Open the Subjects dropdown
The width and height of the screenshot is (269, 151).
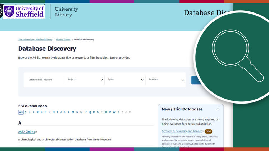pyautogui.click(x=84, y=80)
